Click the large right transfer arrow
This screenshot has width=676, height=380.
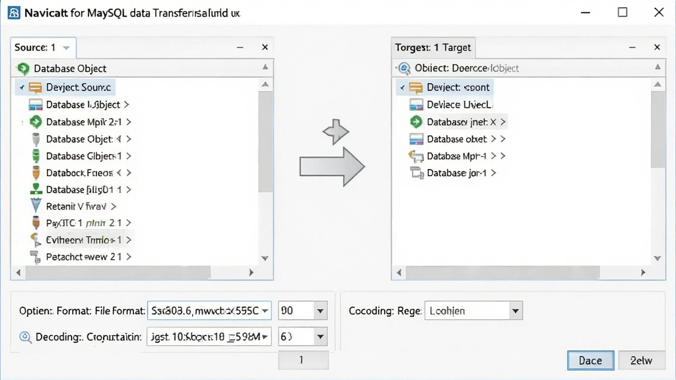click(x=332, y=167)
